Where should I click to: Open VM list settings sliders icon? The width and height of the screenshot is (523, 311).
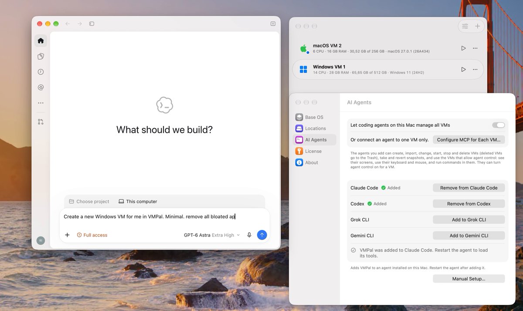pyautogui.click(x=465, y=27)
